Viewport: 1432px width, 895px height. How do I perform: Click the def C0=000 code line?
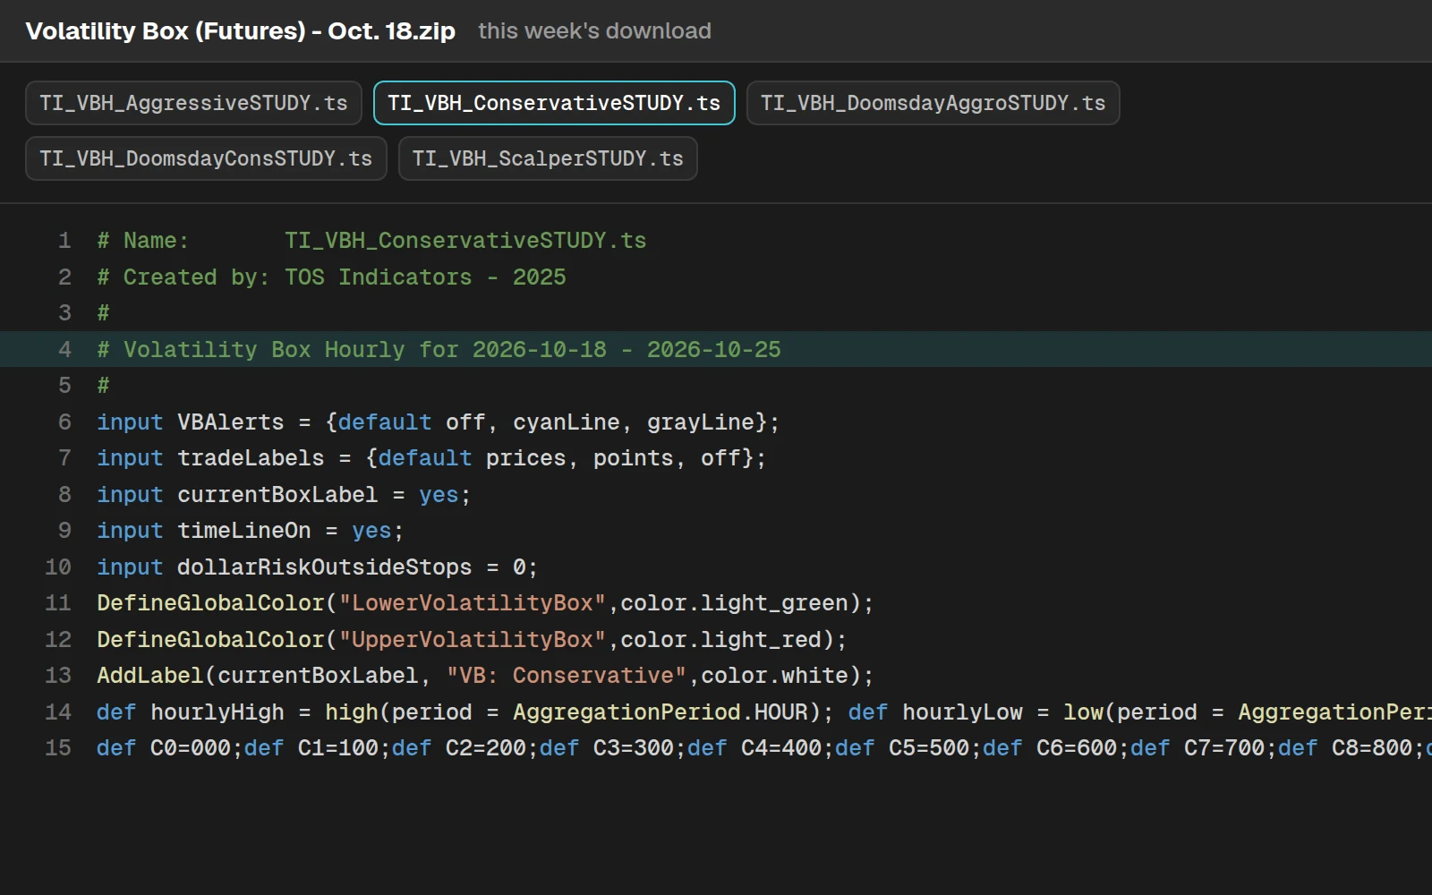pyautogui.click(x=764, y=748)
